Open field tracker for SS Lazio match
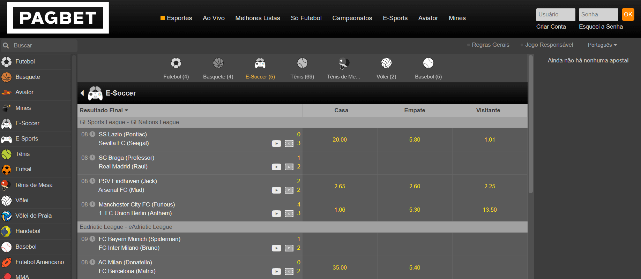 [289, 143]
